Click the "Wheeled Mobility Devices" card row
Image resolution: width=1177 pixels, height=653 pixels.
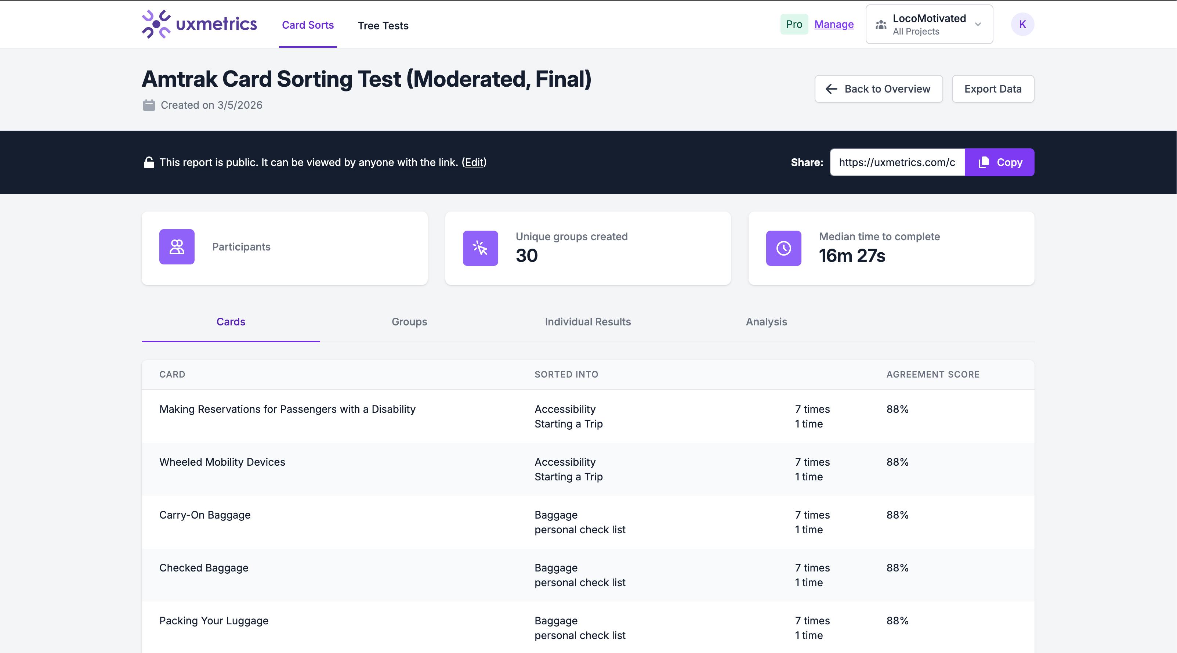point(588,469)
